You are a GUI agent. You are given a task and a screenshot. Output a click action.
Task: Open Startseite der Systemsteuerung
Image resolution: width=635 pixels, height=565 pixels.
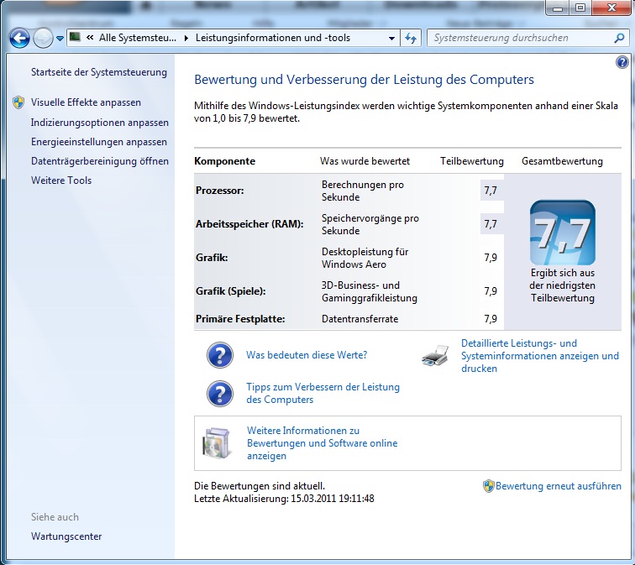coord(99,72)
